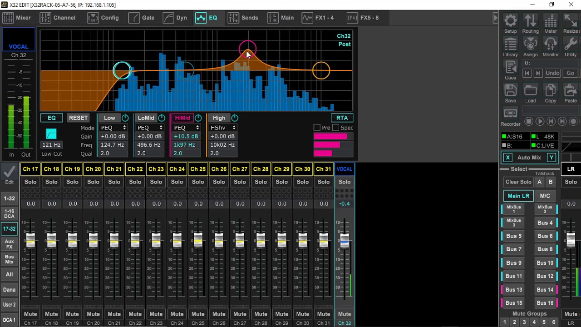The image size is (581, 327).
Task: Click the Auto Mix X button
Action: 507,158
